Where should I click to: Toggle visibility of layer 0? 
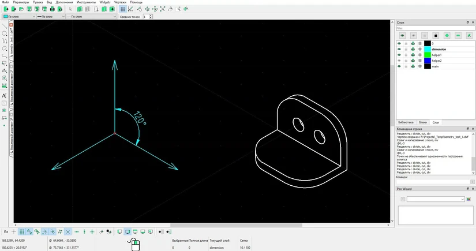(399, 43)
